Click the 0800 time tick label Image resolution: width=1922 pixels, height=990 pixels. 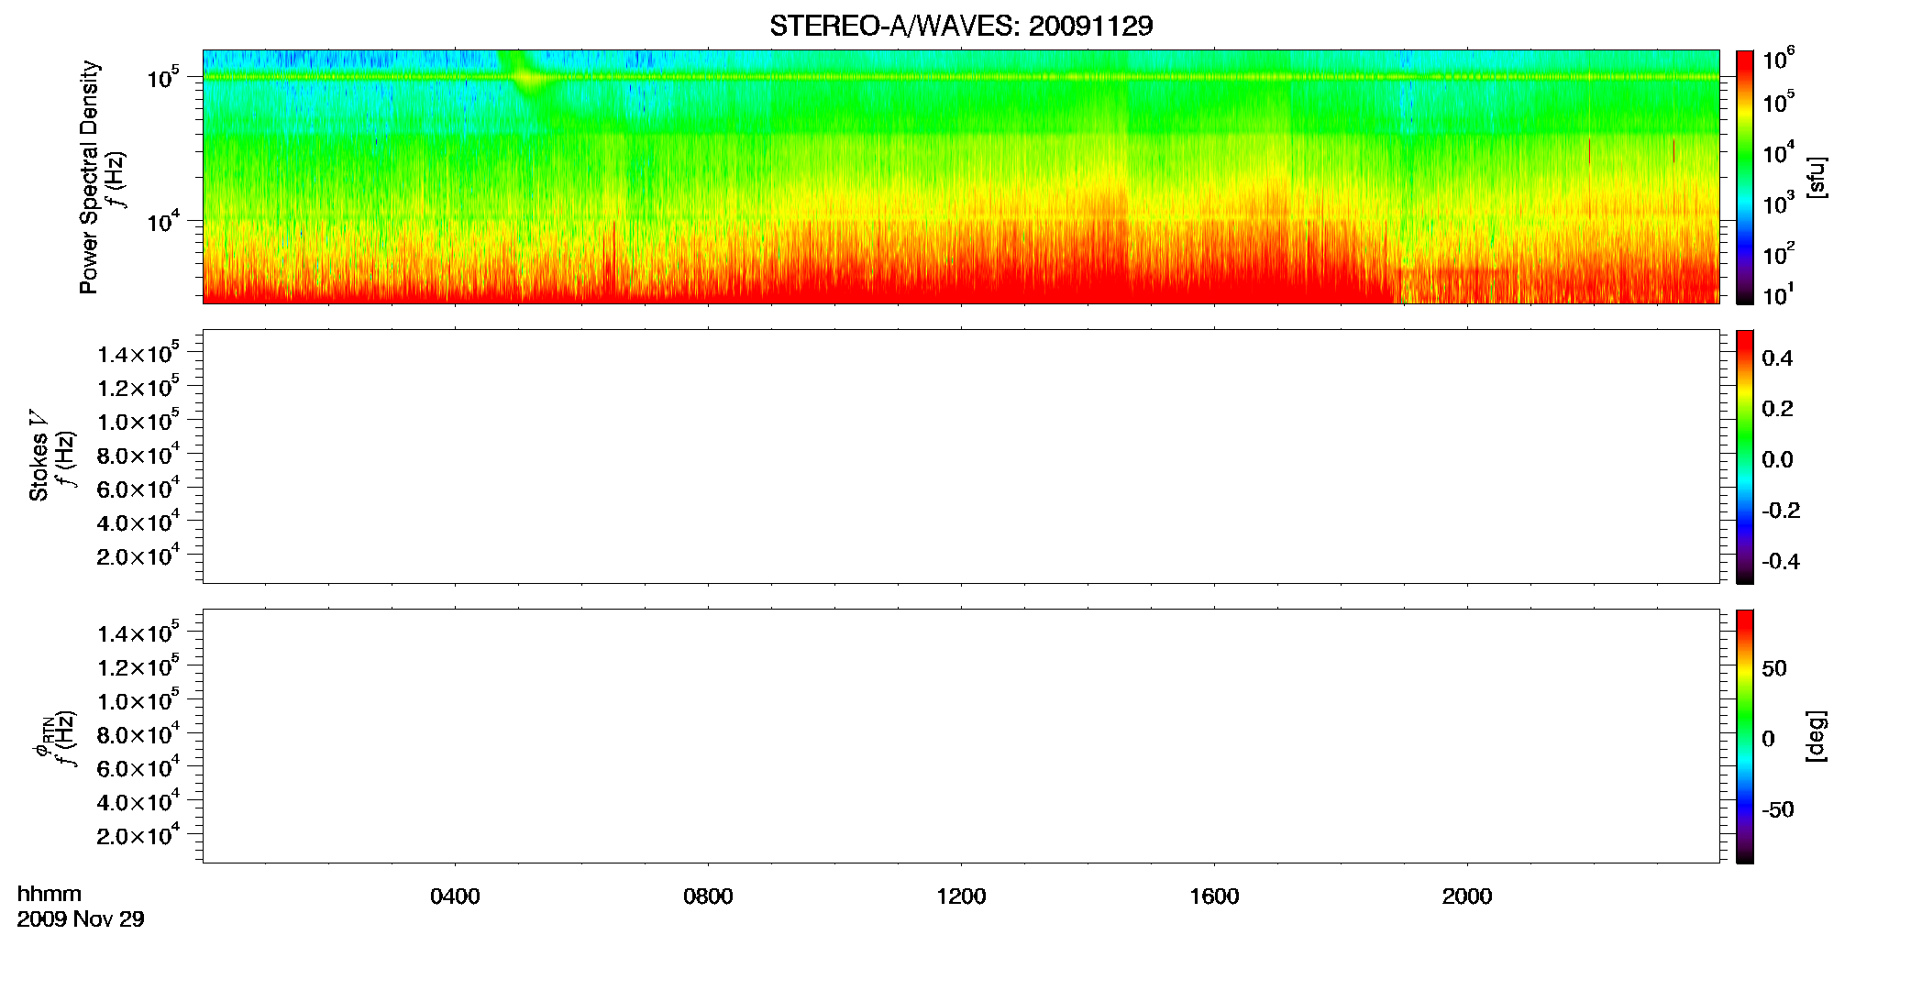(708, 896)
